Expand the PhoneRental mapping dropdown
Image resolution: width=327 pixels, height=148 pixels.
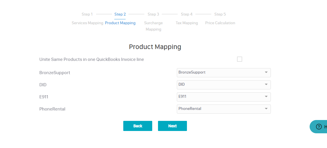pos(224,109)
